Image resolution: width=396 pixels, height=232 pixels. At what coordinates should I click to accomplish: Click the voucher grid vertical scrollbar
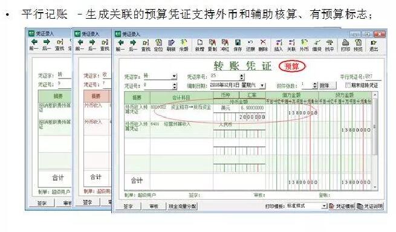[375, 141]
